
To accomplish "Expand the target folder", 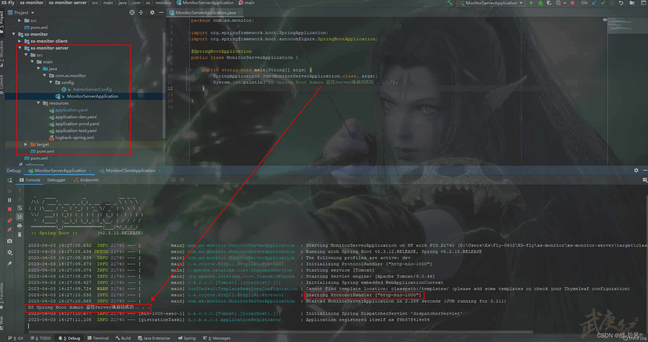I will coord(26,145).
